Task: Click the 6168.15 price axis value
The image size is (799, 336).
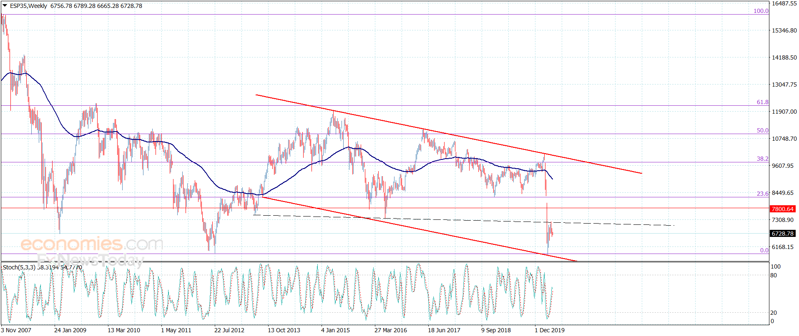Action: [x=783, y=247]
